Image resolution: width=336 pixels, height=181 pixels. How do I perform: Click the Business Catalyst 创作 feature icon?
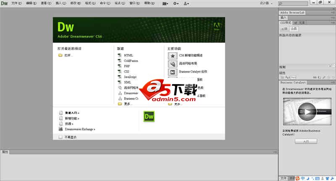(x=173, y=72)
